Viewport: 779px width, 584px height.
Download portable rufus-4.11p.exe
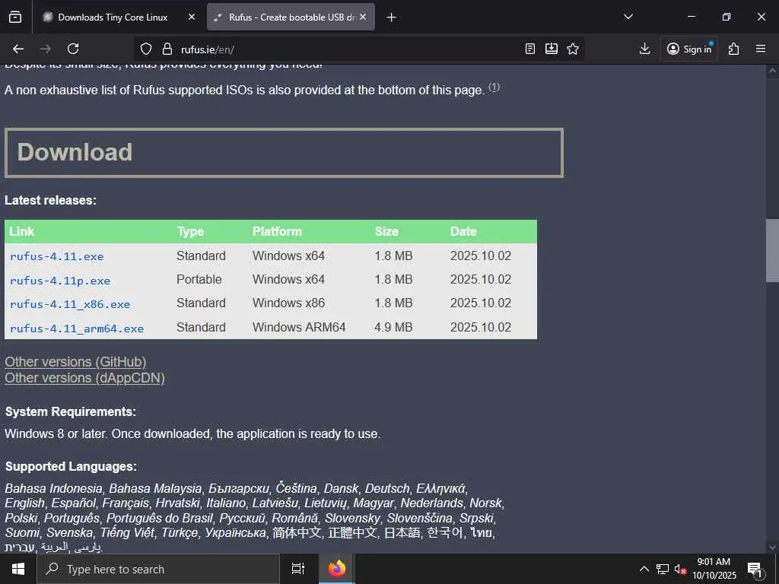tap(60, 281)
